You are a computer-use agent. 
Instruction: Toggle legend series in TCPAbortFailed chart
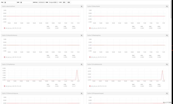[x=98, y=28]
